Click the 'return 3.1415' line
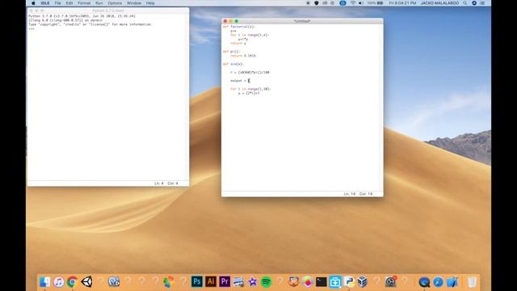The width and height of the screenshot is (517, 291). (x=243, y=56)
